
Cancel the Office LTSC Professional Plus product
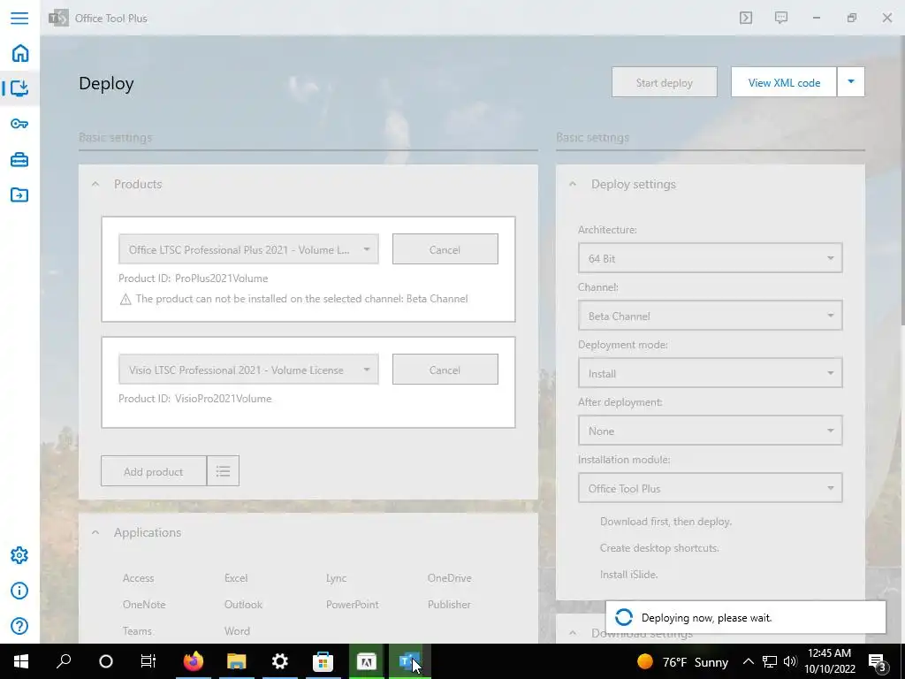pyautogui.click(x=445, y=249)
